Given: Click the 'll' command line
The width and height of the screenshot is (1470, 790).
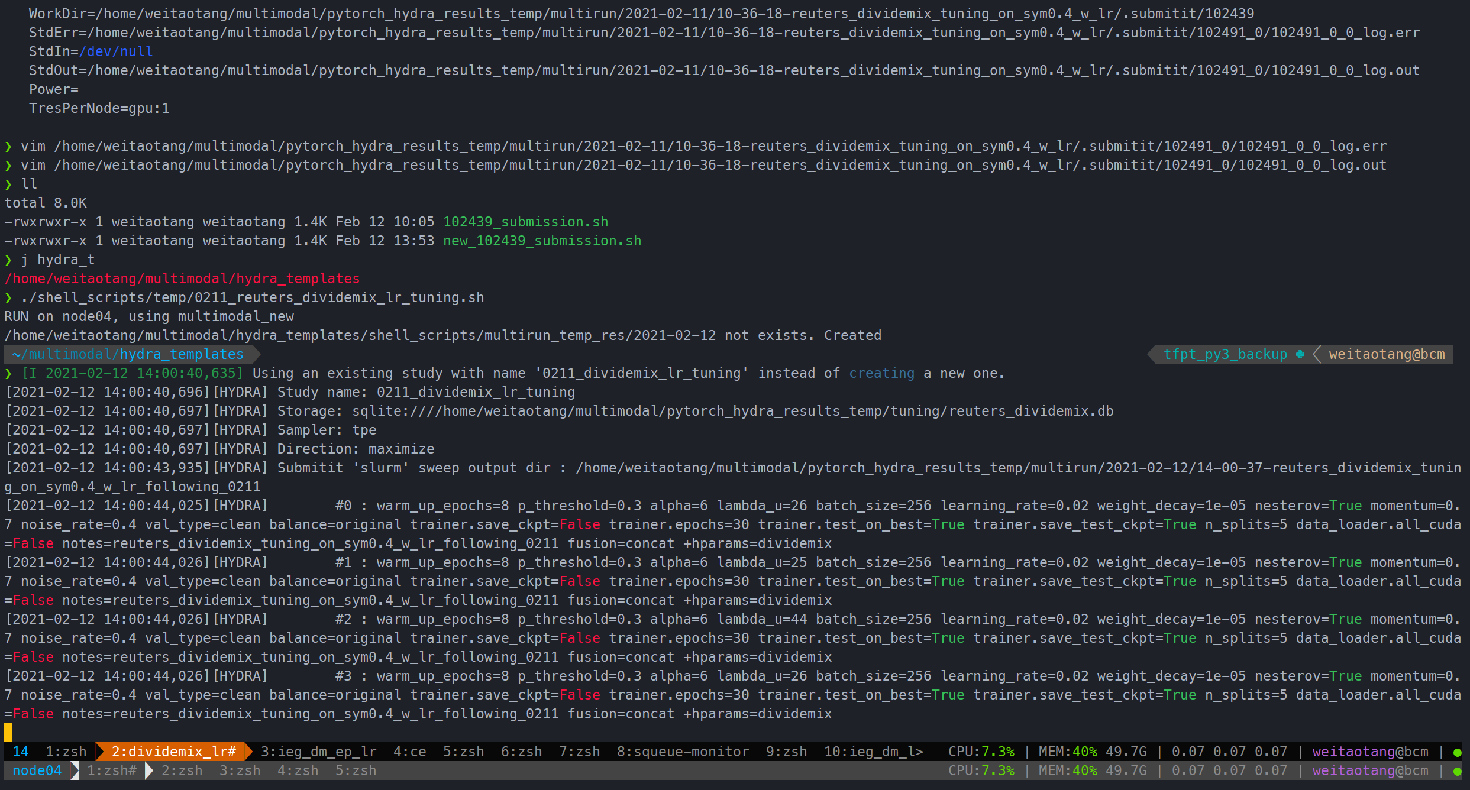Looking at the screenshot, I should 29,184.
